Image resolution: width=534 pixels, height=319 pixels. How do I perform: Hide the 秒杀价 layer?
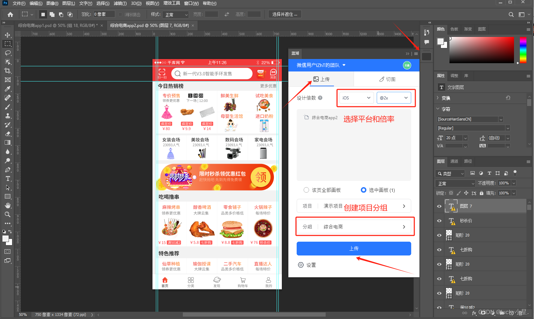439,221
